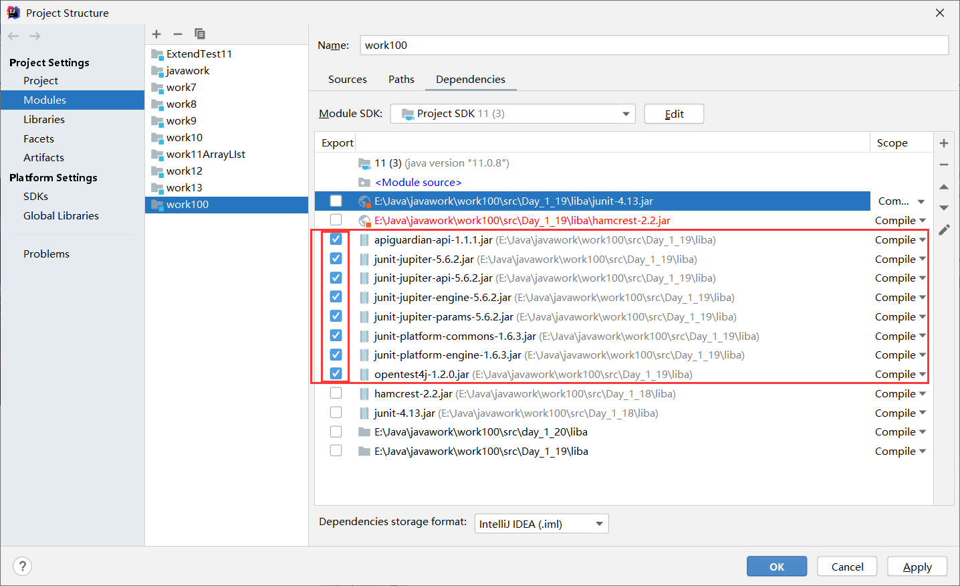Check export for selected liba\junit-4.13.jar row
This screenshot has height=586, width=960.
tap(336, 201)
